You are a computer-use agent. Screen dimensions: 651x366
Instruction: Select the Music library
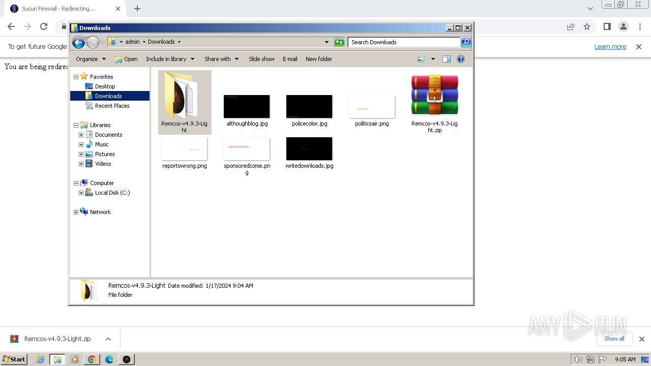pyautogui.click(x=101, y=144)
